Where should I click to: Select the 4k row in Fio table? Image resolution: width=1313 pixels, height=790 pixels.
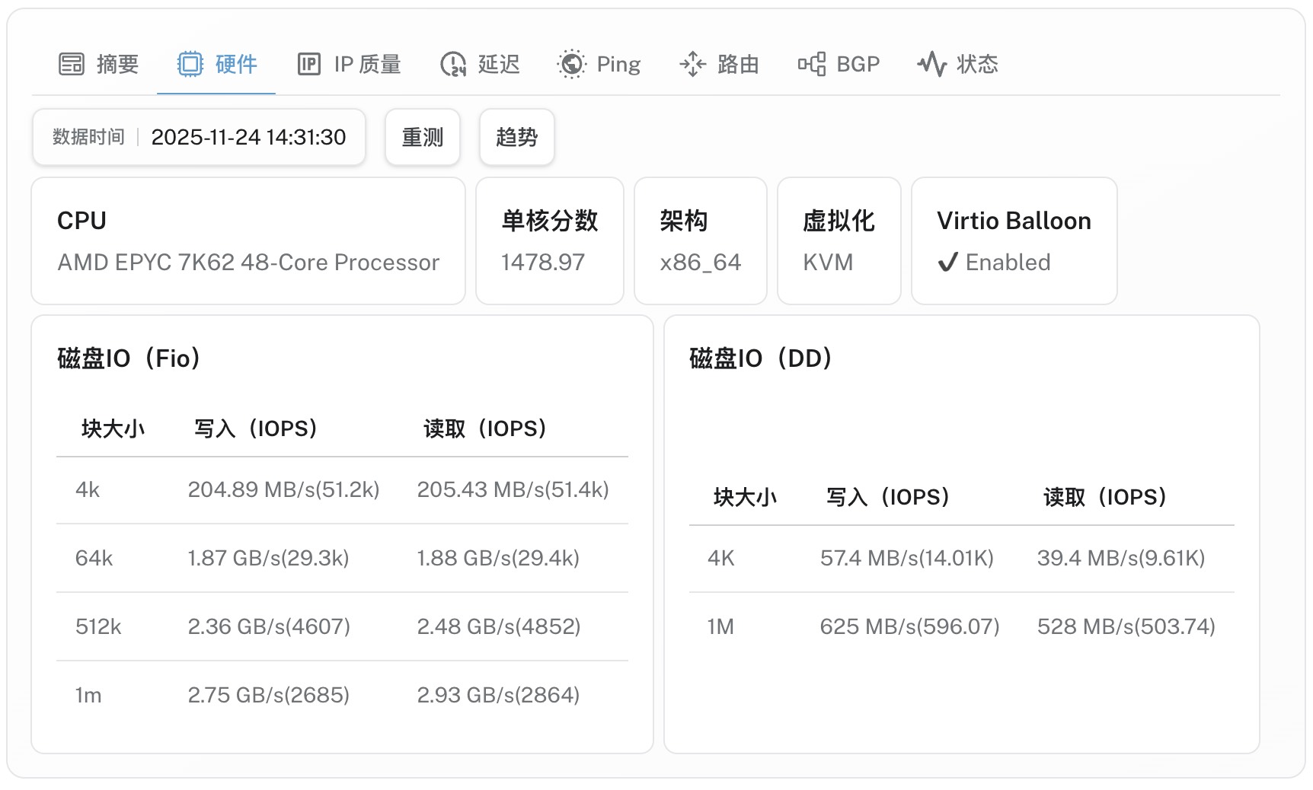click(342, 489)
